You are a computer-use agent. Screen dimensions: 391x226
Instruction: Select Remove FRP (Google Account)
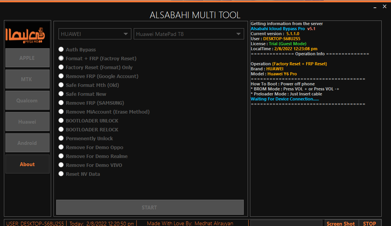pos(61,76)
